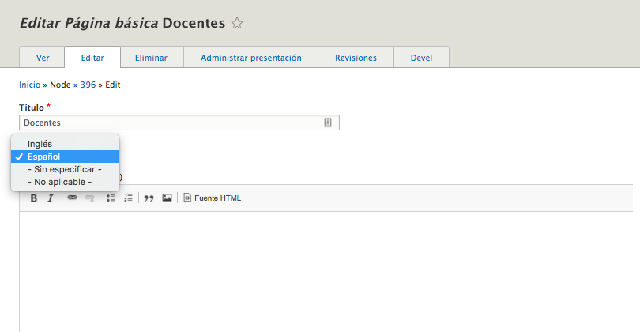Open the Administrar presentación tab

coord(251,58)
